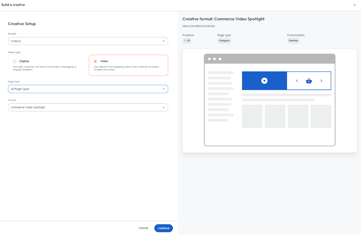Screen dimensions: 361x235
Task: Expand the Page Type dropdown
Action: (x=88, y=89)
